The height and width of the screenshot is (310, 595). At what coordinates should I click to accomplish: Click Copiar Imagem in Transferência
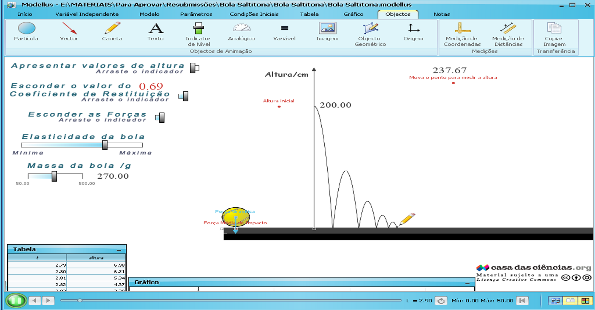pos(555,35)
